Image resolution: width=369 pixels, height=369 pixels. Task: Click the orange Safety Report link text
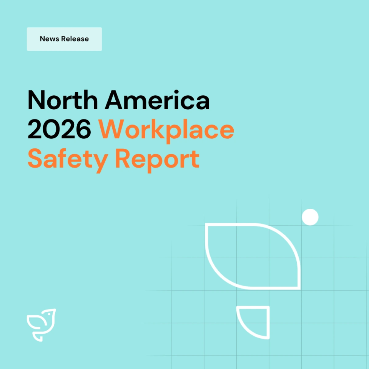[x=113, y=158]
